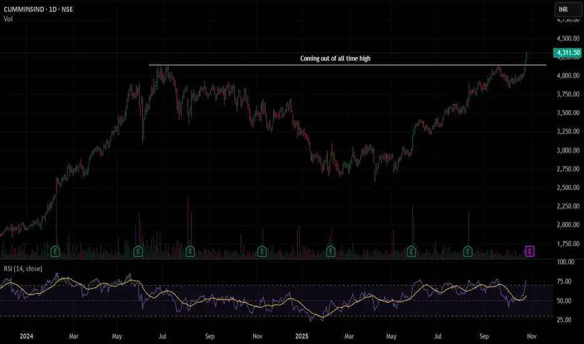
Task: Click the 3,000.00 price axis label
Action: pyautogui.click(x=568, y=150)
